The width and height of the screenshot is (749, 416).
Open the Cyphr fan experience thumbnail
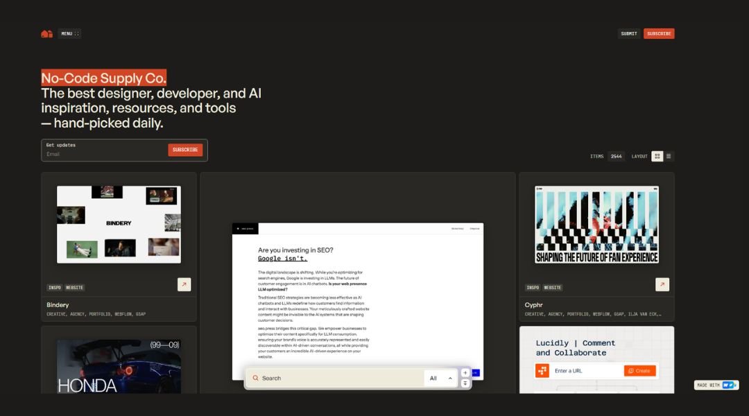[596, 224]
